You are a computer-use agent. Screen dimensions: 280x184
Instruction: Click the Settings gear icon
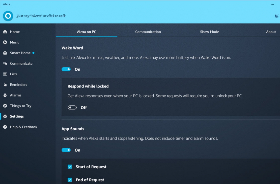[x=4, y=117]
